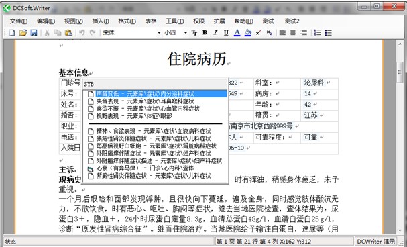Click the New document icon
Screen dimensions: 407x247
pyautogui.click(x=12, y=33)
